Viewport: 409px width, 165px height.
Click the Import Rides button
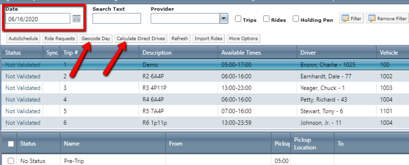pyautogui.click(x=208, y=39)
